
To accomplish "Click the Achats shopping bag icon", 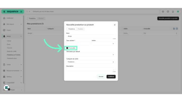I will [4, 65].
